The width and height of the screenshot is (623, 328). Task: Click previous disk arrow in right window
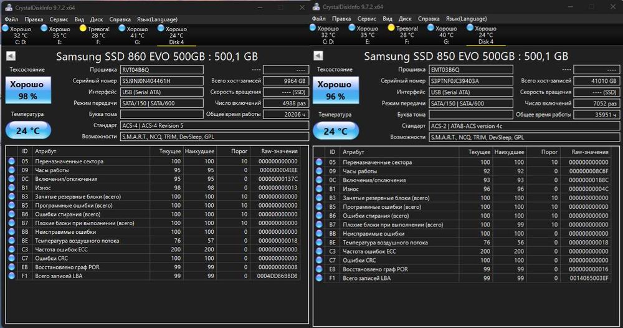pyautogui.click(x=318, y=55)
